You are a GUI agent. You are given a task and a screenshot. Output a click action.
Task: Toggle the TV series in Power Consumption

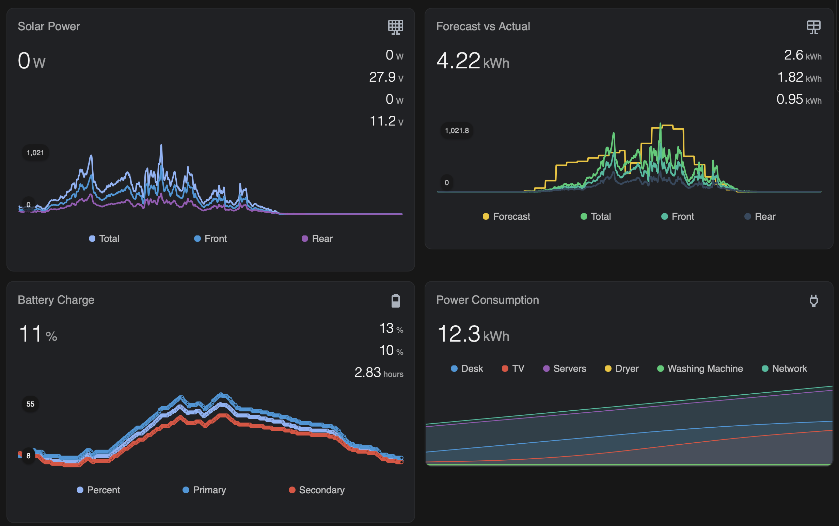(x=513, y=368)
